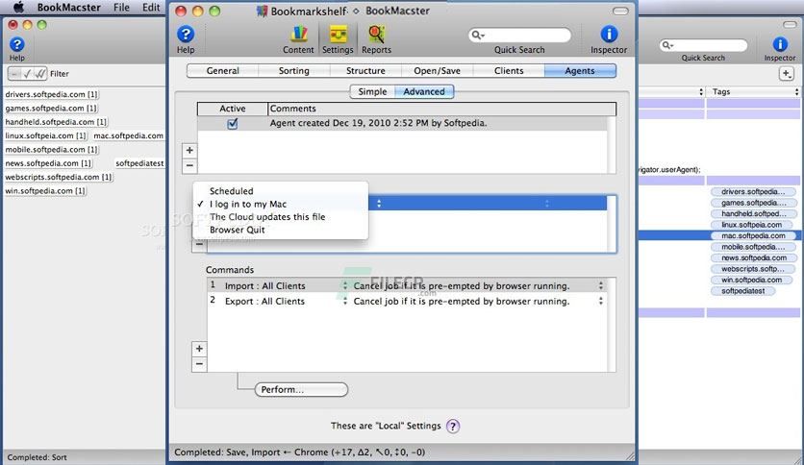Click the Quick Search magnifier in the background window

click(667, 45)
